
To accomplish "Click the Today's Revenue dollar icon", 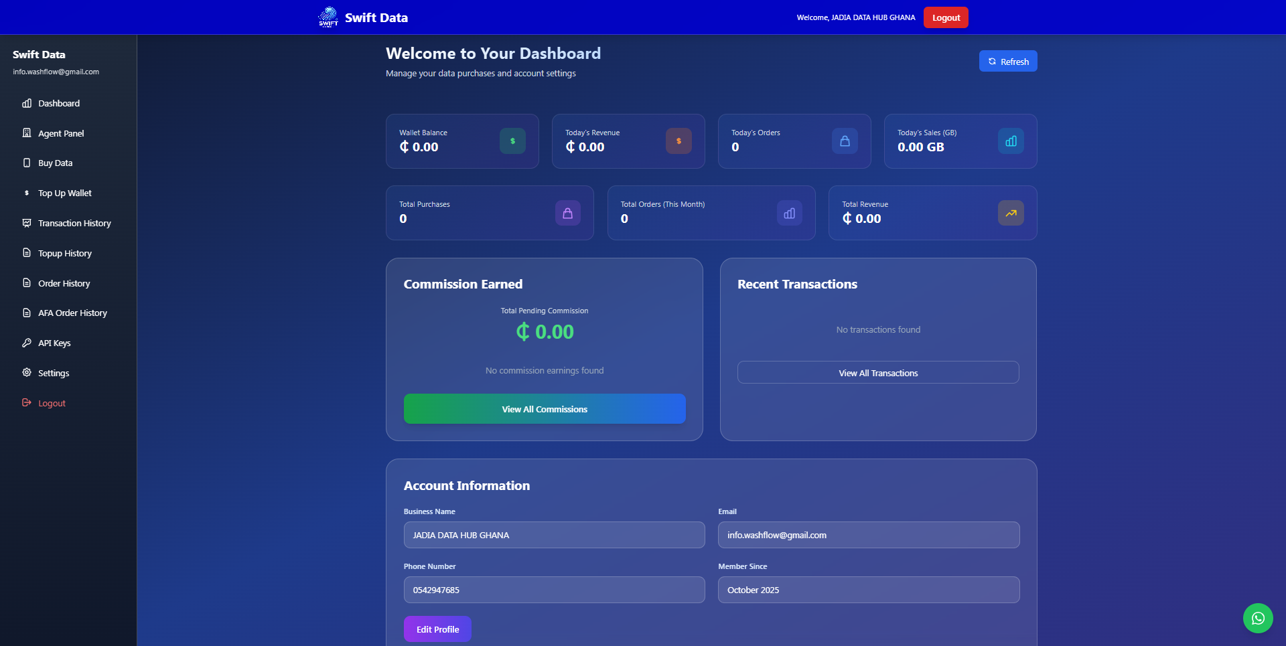I will click(678, 141).
